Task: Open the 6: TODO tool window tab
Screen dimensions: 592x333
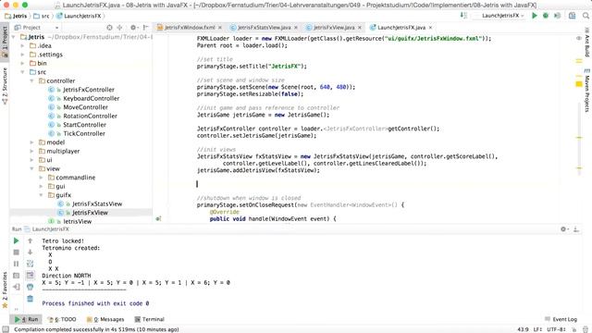Action: [62, 319]
